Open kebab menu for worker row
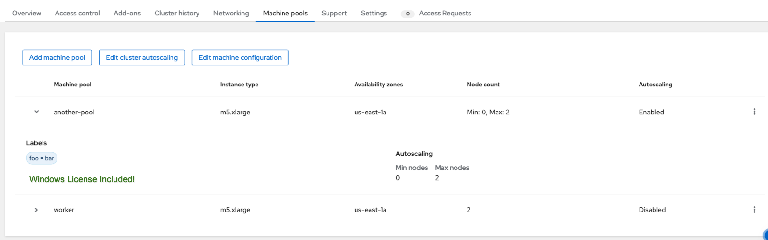The image size is (768, 240). (x=754, y=210)
